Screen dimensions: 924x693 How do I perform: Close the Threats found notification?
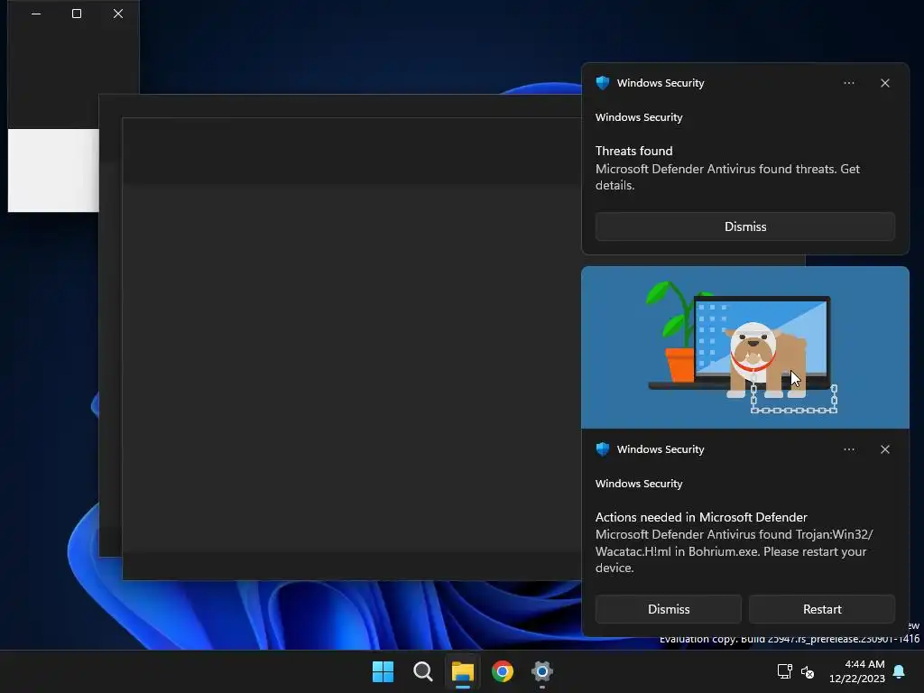pos(884,83)
